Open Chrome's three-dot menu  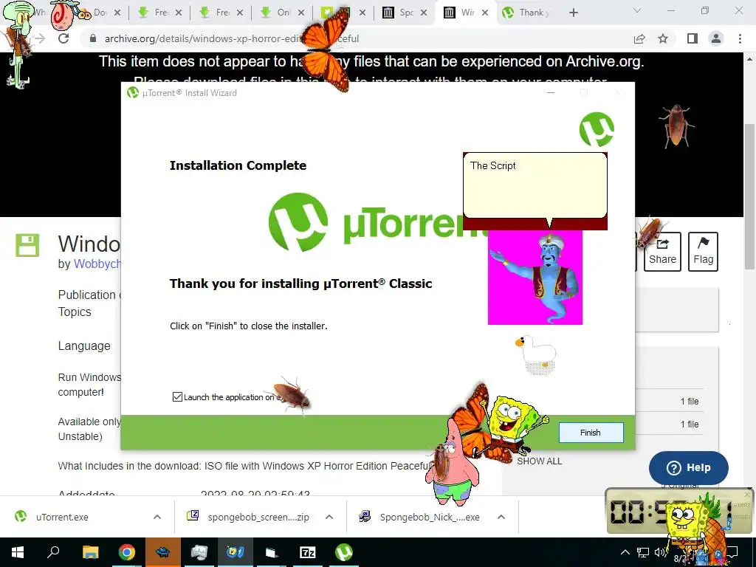[x=740, y=38]
